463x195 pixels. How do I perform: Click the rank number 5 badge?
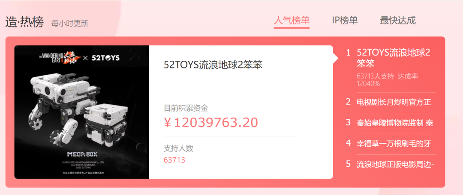(348, 164)
